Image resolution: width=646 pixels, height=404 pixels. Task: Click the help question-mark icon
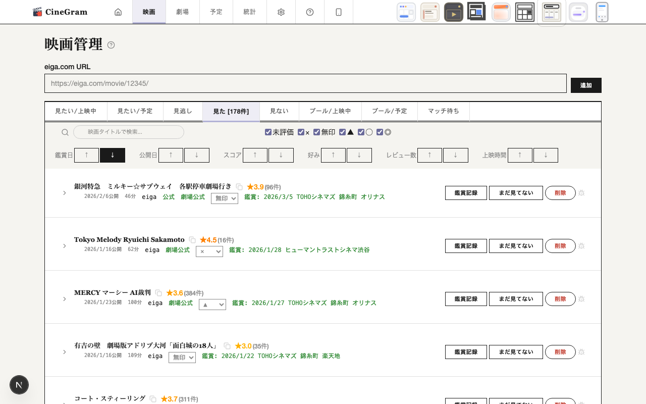(309, 12)
